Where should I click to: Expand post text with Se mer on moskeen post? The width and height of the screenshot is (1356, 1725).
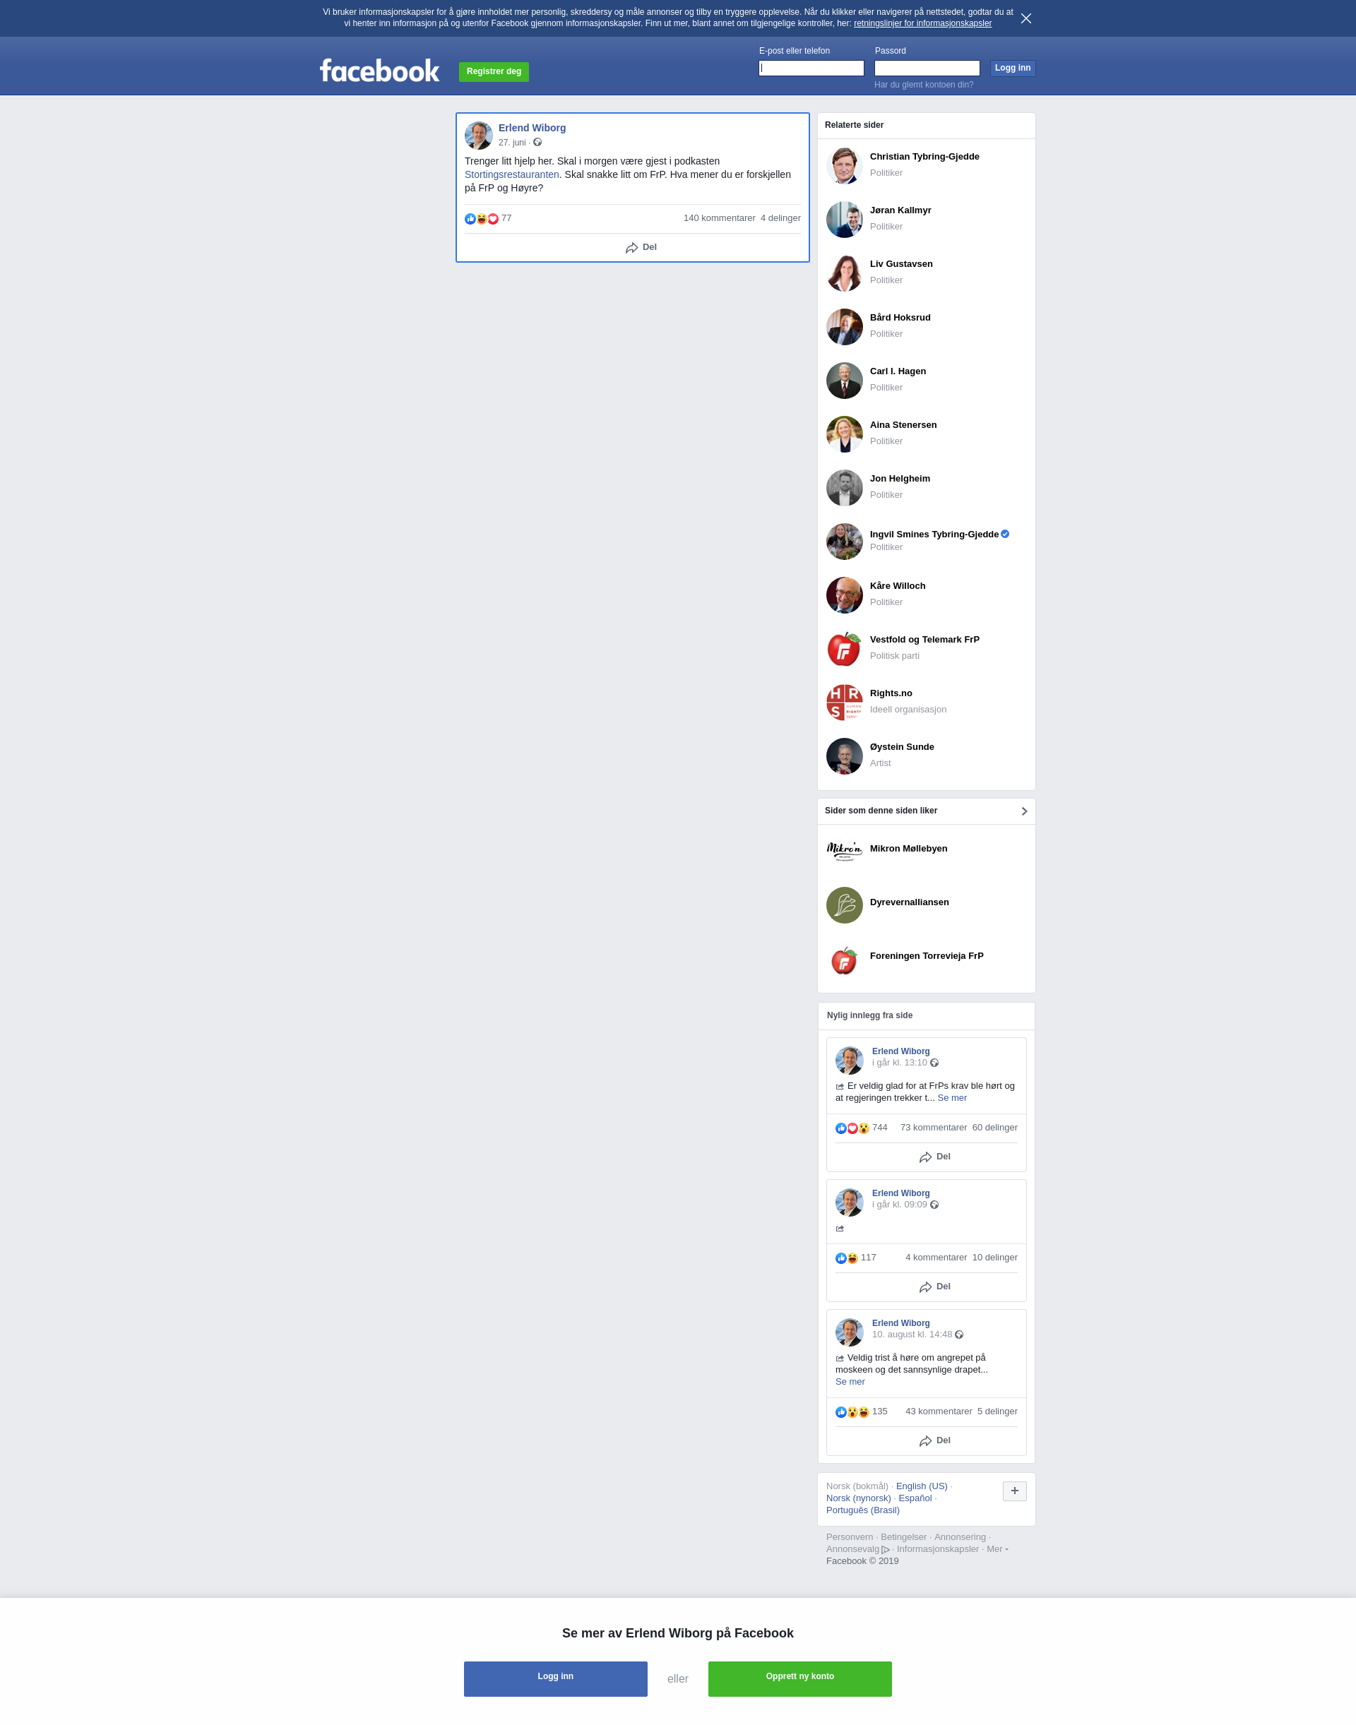pos(850,1381)
